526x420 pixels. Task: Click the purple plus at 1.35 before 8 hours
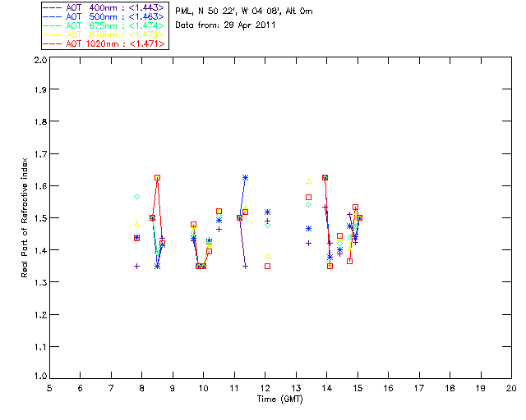137,267
